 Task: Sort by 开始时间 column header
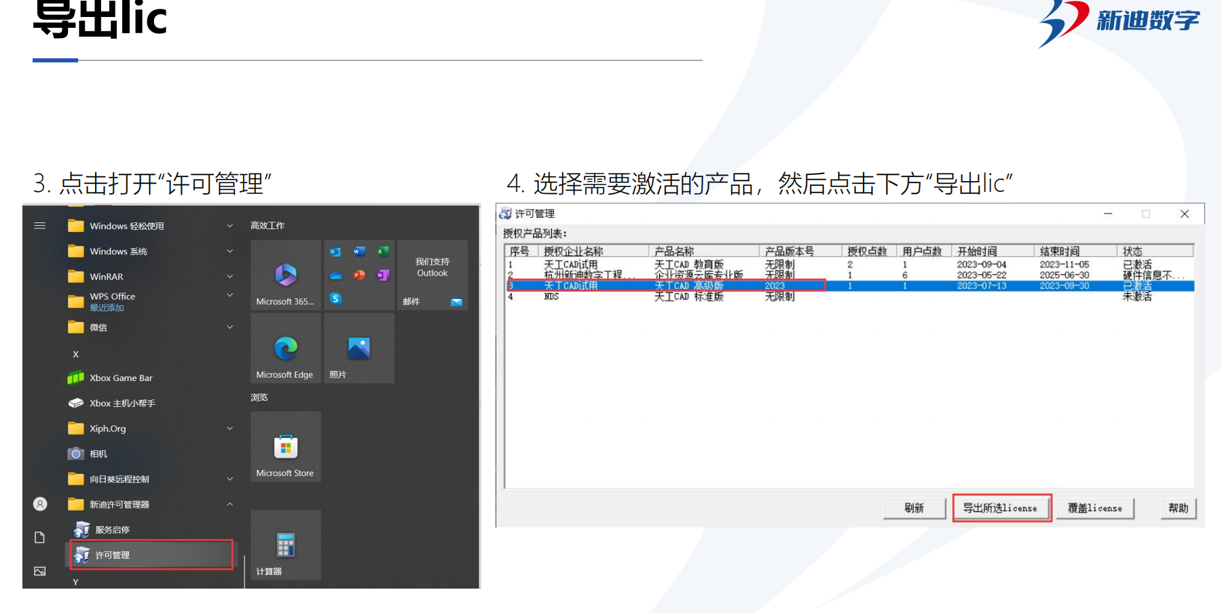(993, 251)
